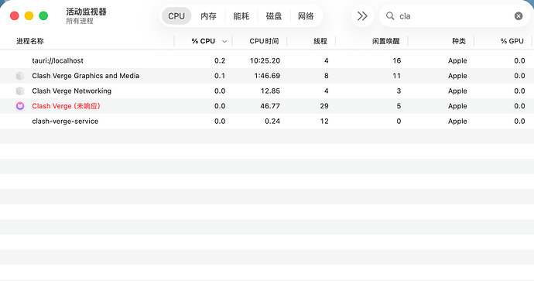Click the search input containing 'cla'
534x281 pixels.
point(454,16)
